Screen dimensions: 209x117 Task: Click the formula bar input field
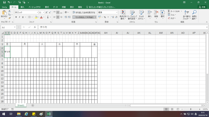coord(122,27)
